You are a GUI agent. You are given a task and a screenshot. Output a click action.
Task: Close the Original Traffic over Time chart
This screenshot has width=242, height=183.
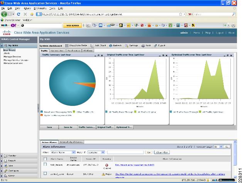point(166,55)
